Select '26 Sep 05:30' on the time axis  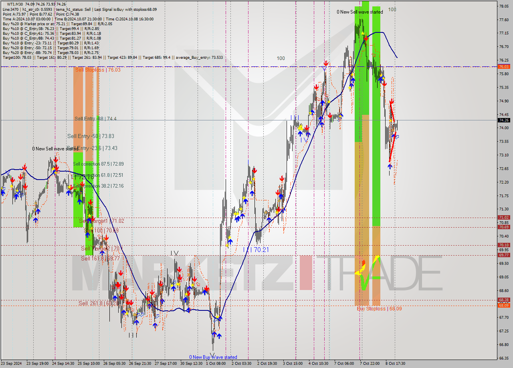point(114,364)
